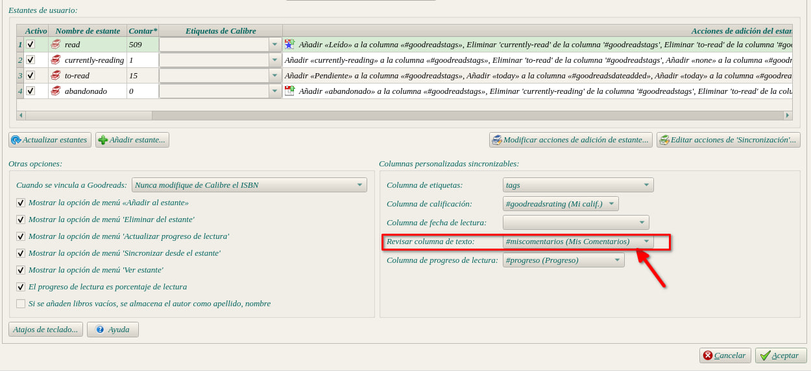The width and height of the screenshot is (811, 371).
Task: Click the table's horizontal scrollbar handle
Action: 89,115
